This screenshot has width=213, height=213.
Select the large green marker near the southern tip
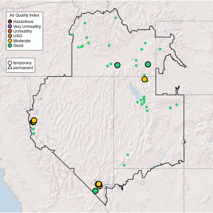95,191
